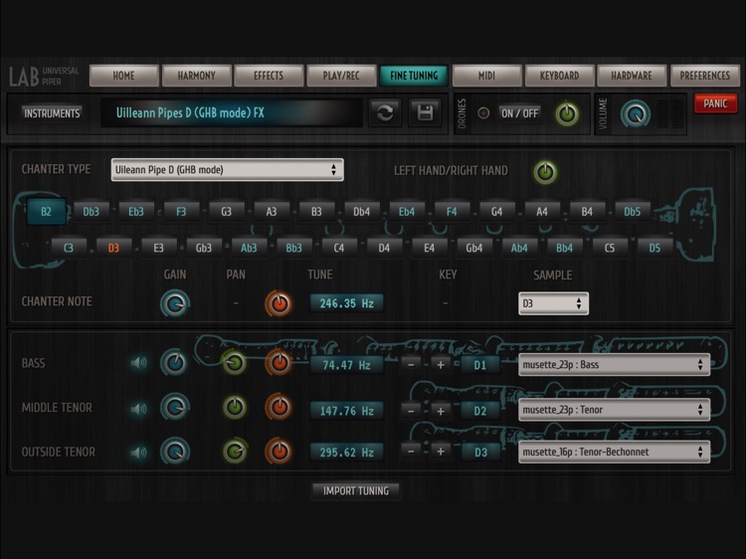Switch to the EFFECTS tab
746x559 pixels.
[269, 76]
